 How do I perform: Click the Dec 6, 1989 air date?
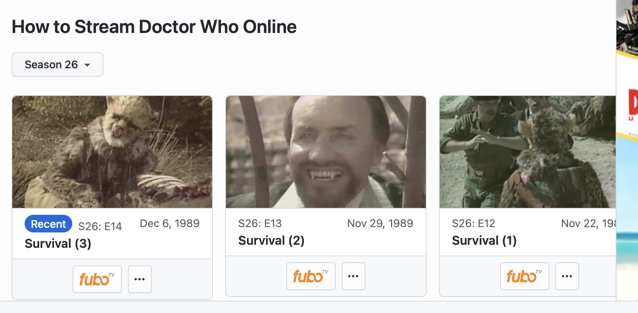tap(169, 223)
